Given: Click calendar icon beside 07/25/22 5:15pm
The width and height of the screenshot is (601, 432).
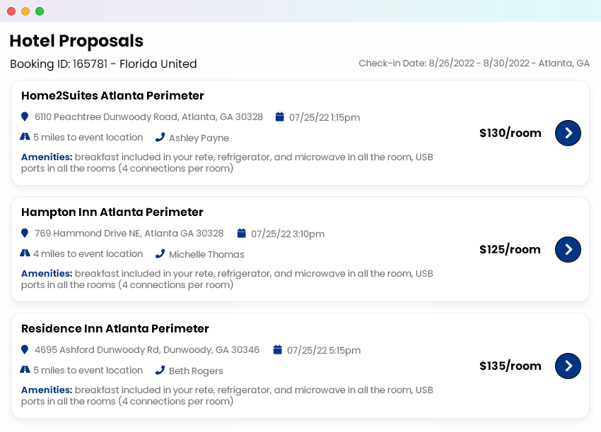Looking at the screenshot, I should click(277, 349).
